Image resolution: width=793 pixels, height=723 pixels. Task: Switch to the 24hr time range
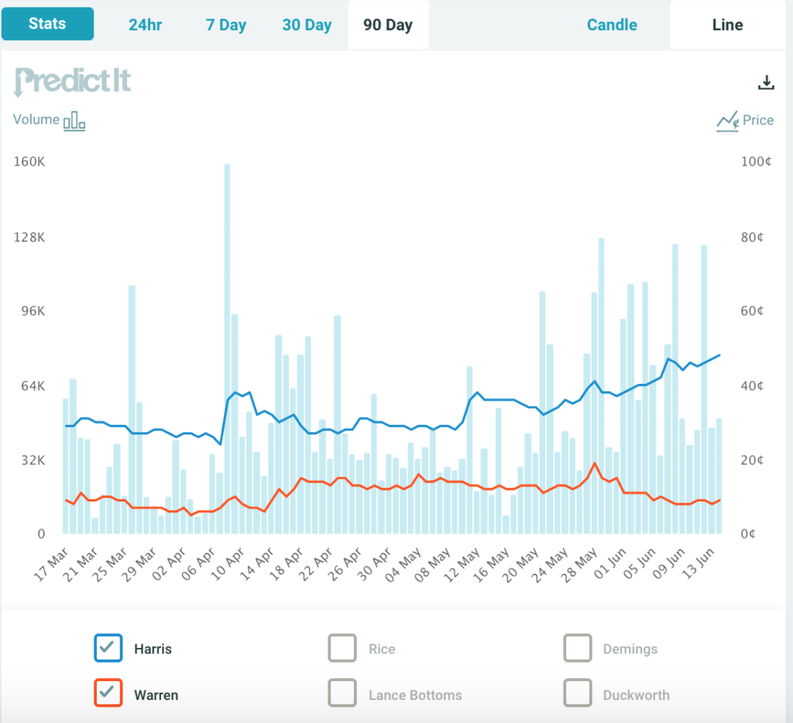[145, 24]
